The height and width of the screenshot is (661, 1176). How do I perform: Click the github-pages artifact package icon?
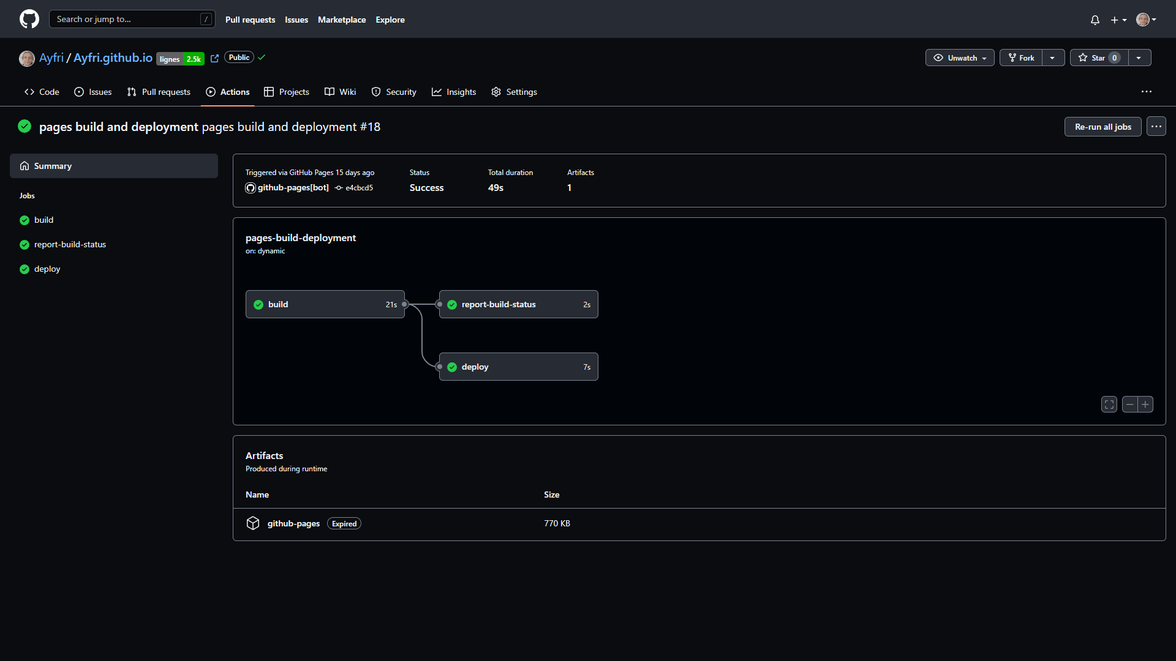pos(253,523)
